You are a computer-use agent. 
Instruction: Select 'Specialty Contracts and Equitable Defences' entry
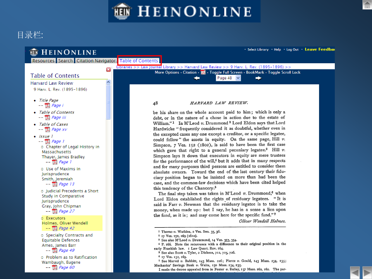(x=67, y=238)
